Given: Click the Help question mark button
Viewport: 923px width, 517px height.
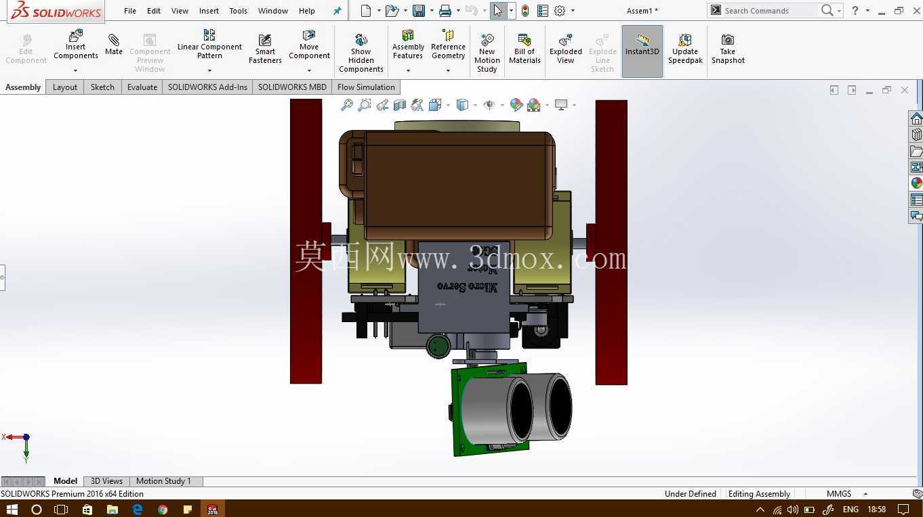Looking at the screenshot, I should click(855, 11).
